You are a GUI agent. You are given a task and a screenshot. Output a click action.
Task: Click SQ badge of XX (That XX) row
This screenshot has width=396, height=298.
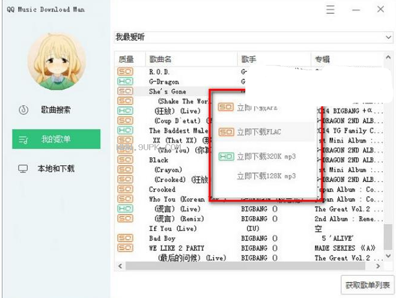pos(125,140)
